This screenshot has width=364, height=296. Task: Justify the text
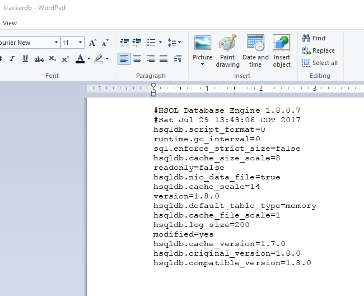164,59
